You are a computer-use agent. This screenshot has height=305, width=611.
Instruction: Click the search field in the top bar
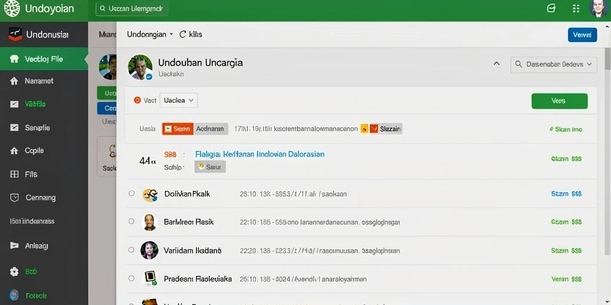pyautogui.click(x=132, y=8)
